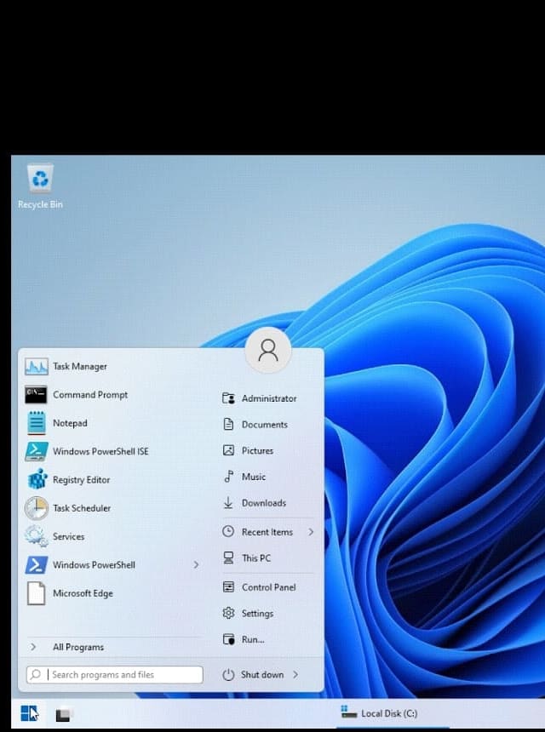
Task: Click the Music note icon
Action: coord(228,477)
